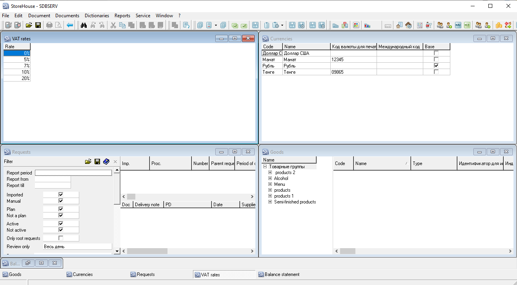
Task: Click the green HCП toolbar icon
Action: 467,25
